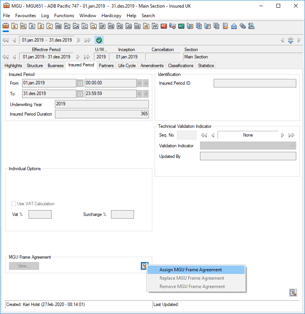The image size is (305, 314).
Task: Click the IC toolbar icon
Action: click(85, 26)
